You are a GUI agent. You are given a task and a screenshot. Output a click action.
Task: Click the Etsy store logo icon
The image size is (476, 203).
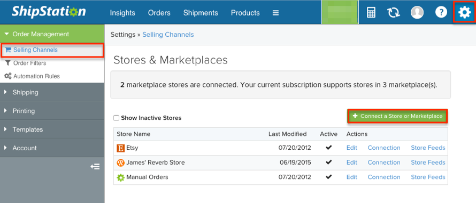click(x=120, y=148)
